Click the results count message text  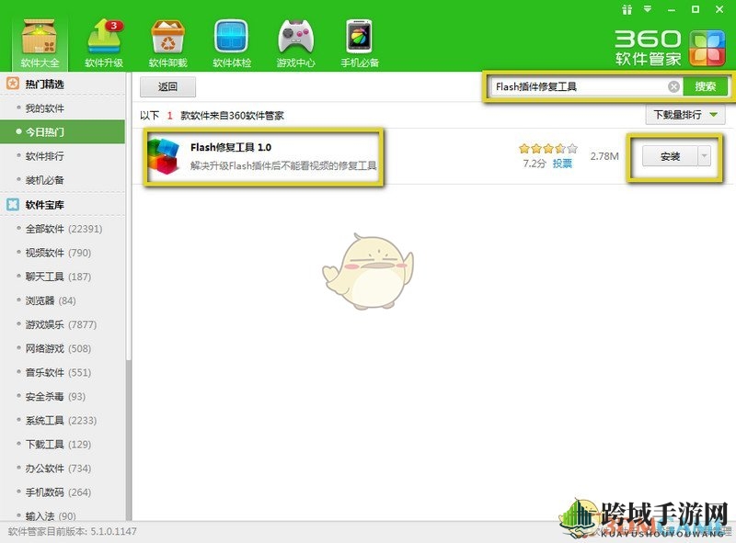pyautogui.click(x=212, y=116)
